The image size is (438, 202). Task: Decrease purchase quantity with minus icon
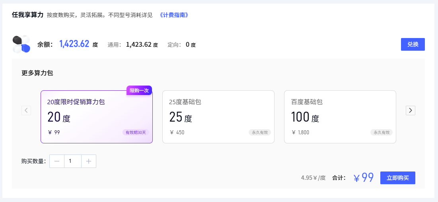point(57,161)
